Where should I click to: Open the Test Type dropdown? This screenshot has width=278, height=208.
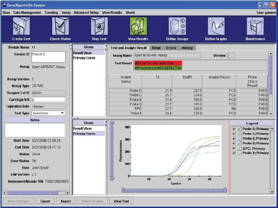[48, 113]
